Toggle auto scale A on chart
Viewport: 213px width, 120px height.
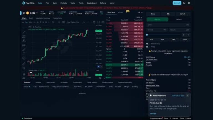[x=98, y=67]
